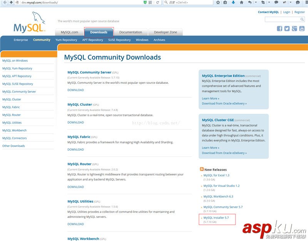The height and width of the screenshot is (241, 308).
Task: Open site identity globe icon in address bar
Action: coord(17,2)
